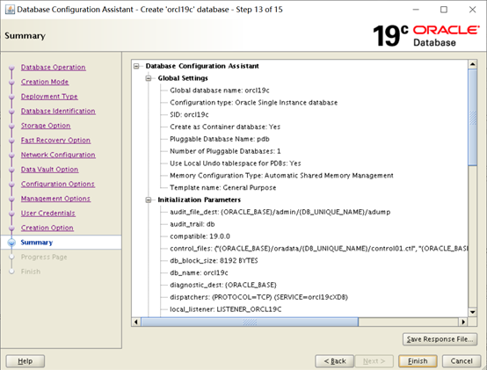Collapse the Global Settings node
The image size is (487, 370).
[x=149, y=78]
